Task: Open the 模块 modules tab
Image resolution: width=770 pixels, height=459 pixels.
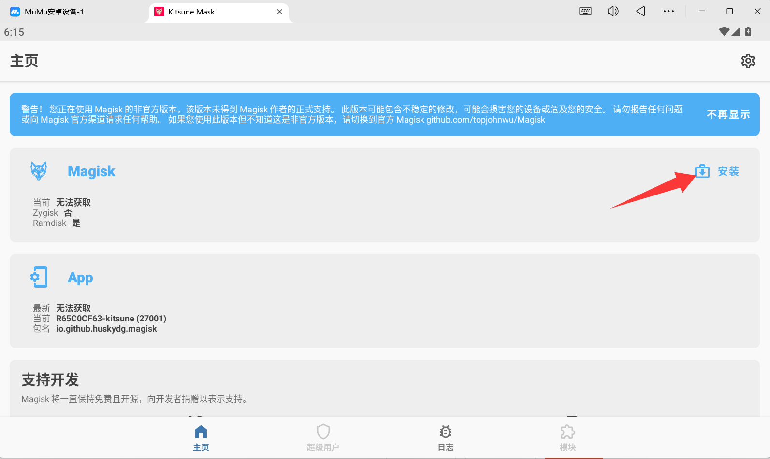Action: [567, 438]
